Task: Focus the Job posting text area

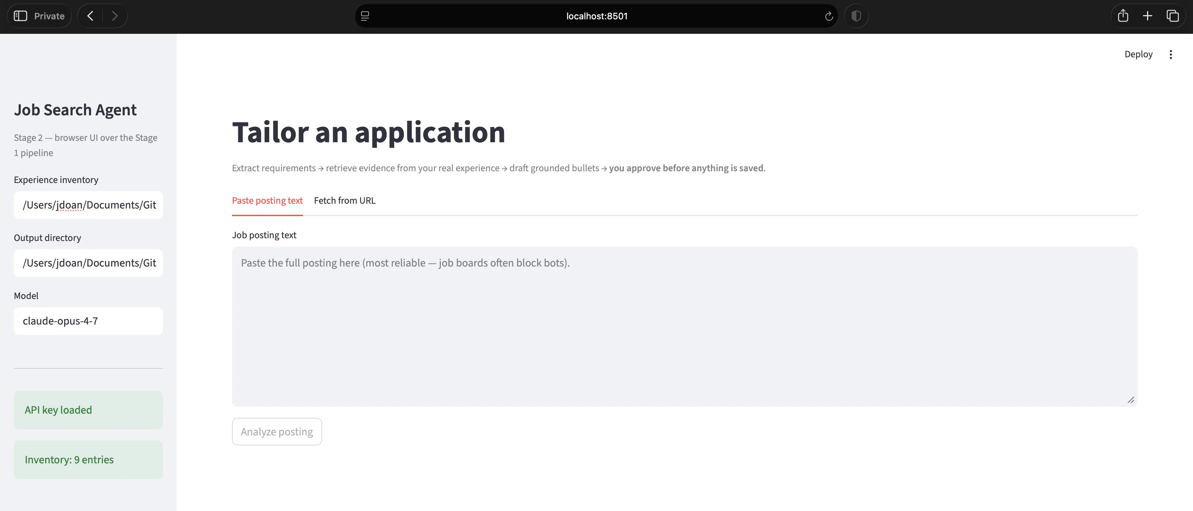Action: tap(685, 327)
